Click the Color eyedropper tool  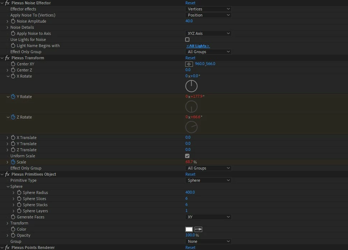coord(198,229)
